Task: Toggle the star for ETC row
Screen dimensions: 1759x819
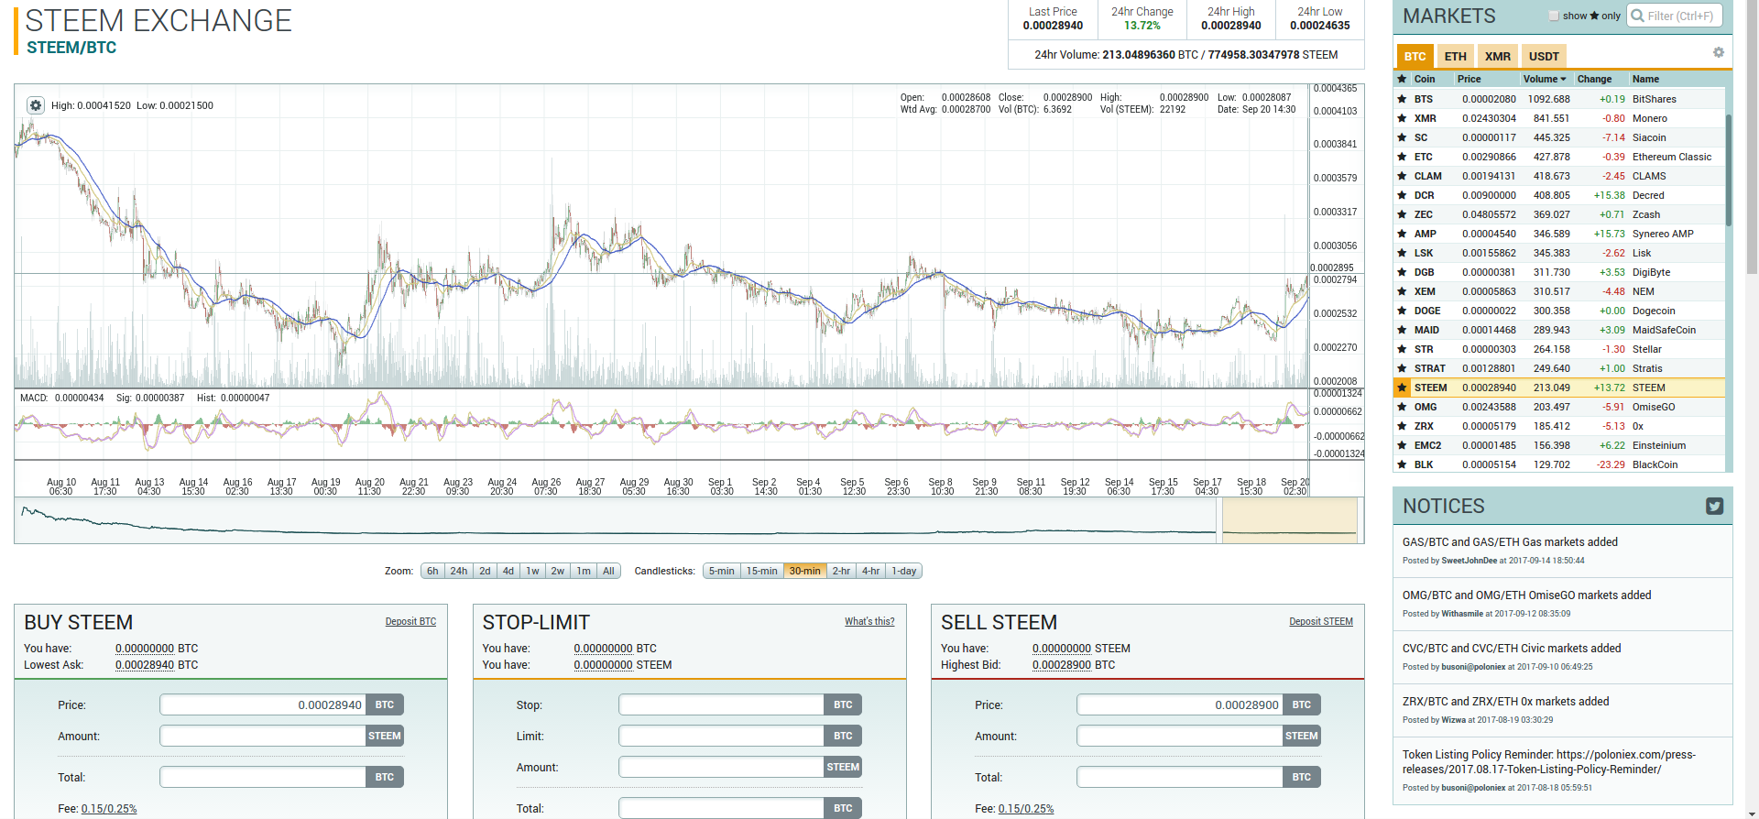Action: 1402,157
